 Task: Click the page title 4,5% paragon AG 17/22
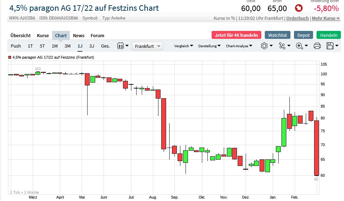[84, 8]
